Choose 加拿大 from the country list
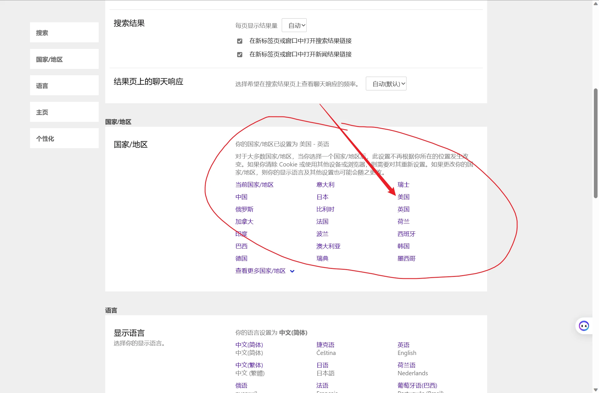The image size is (599, 393). pos(244,222)
